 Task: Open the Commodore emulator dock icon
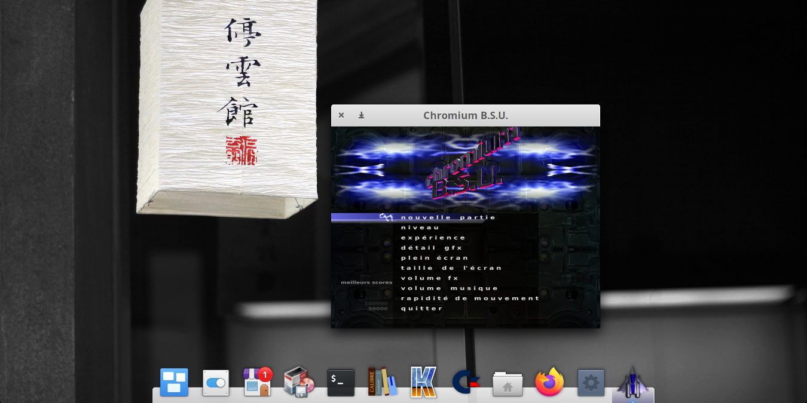(x=466, y=382)
